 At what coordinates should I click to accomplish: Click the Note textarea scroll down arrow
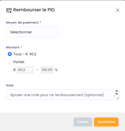pos(116,94)
